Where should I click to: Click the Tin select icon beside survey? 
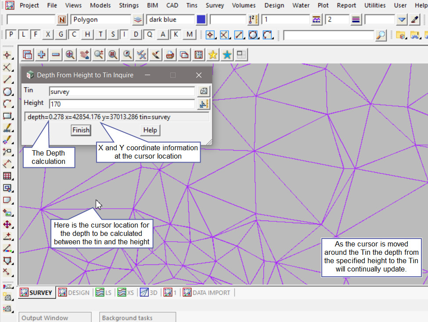pyautogui.click(x=204, y=91)
